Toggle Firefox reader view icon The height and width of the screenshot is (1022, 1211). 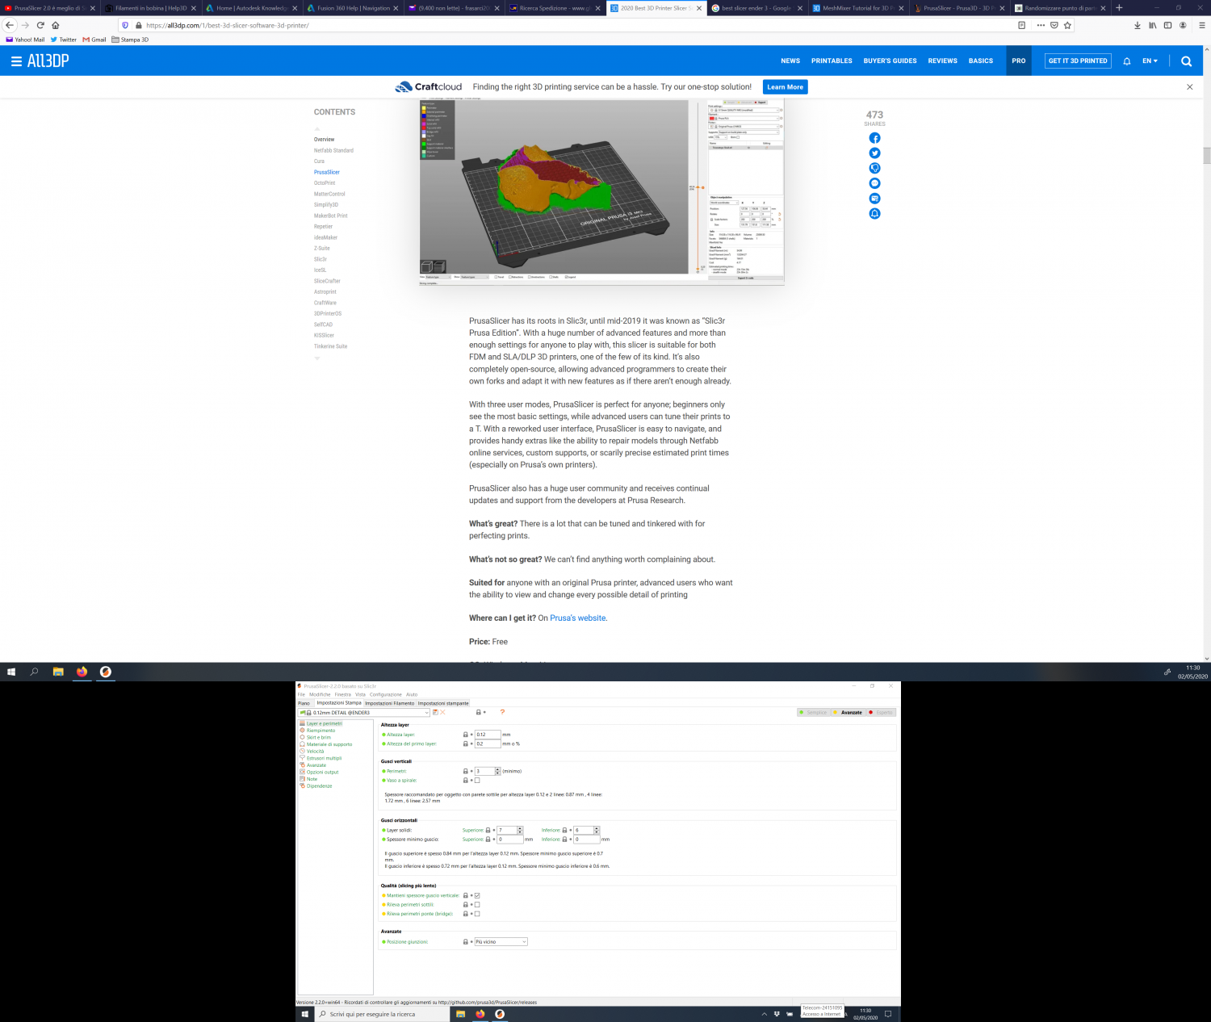pyautogui.click(x=1021, y=25)
